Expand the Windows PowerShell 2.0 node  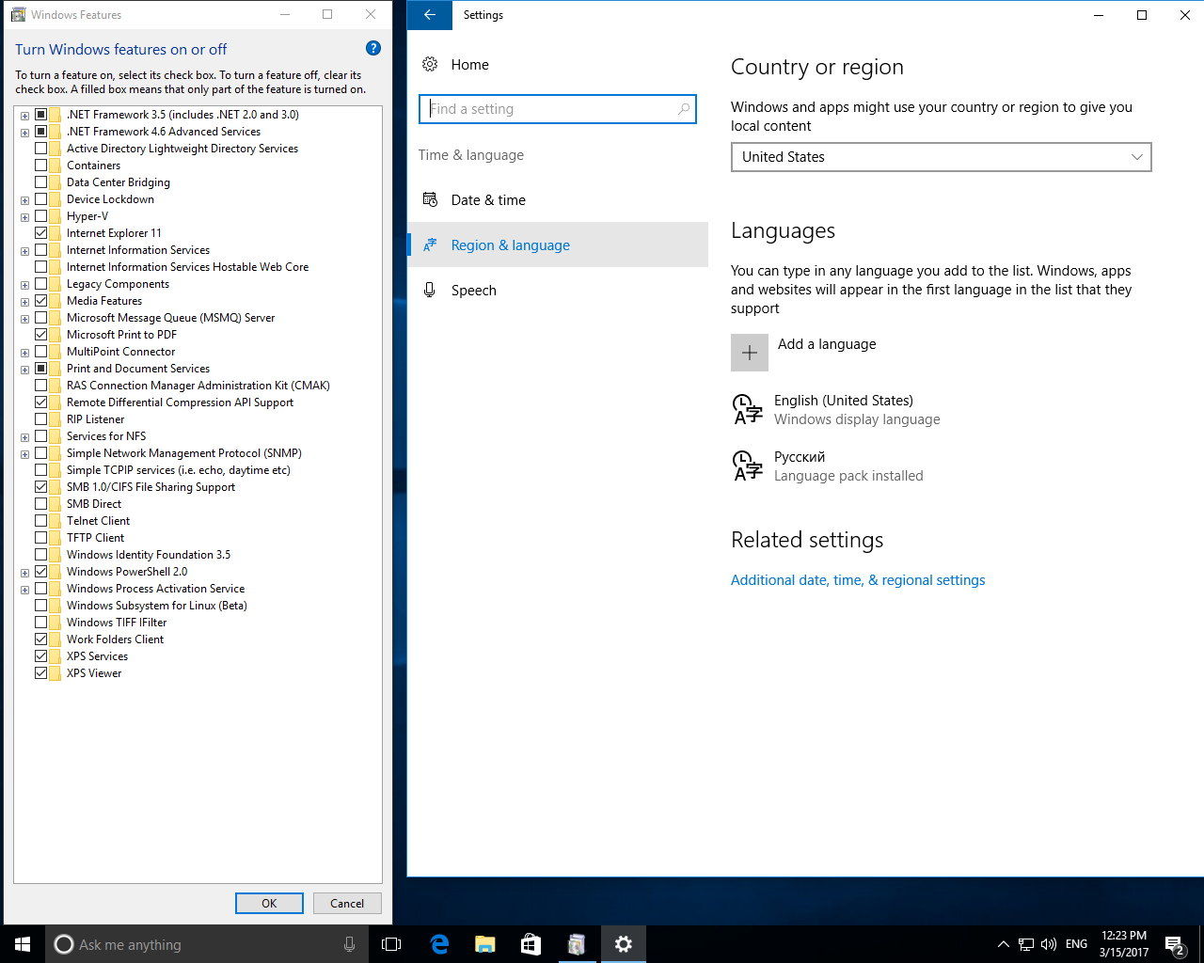tap(24, 572)
